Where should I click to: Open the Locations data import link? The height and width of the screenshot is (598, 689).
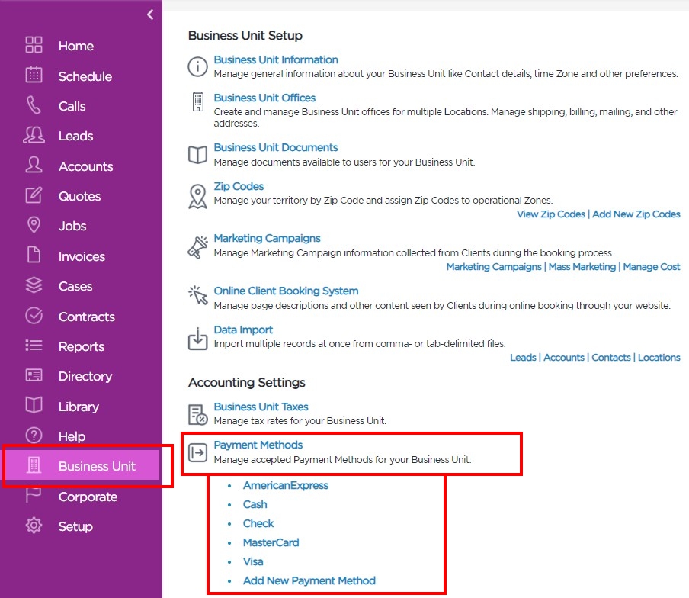click(659, 358)
